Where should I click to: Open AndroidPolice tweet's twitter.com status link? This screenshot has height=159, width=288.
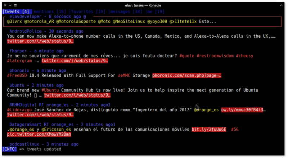(40, 41)
